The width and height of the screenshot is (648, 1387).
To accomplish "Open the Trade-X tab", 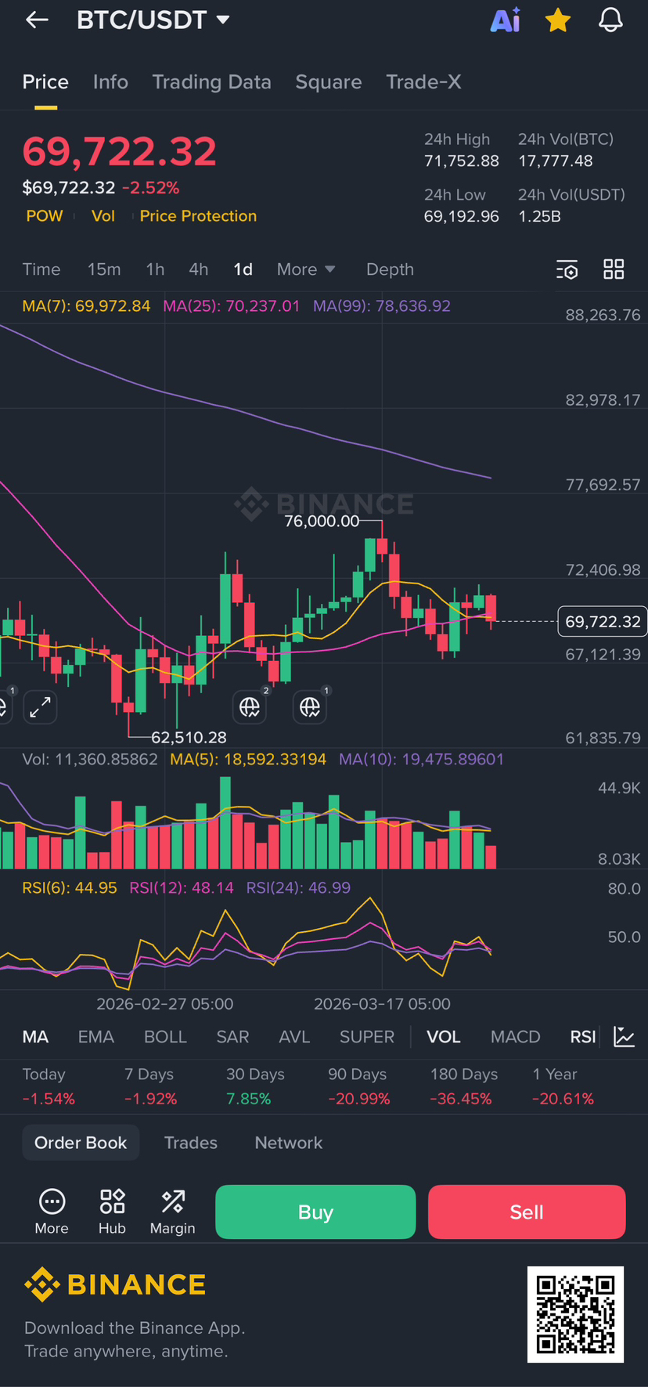I will [x=423, y=82].
